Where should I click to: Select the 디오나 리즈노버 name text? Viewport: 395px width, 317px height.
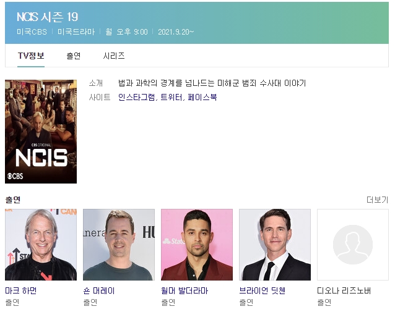(x=344, y=290)
